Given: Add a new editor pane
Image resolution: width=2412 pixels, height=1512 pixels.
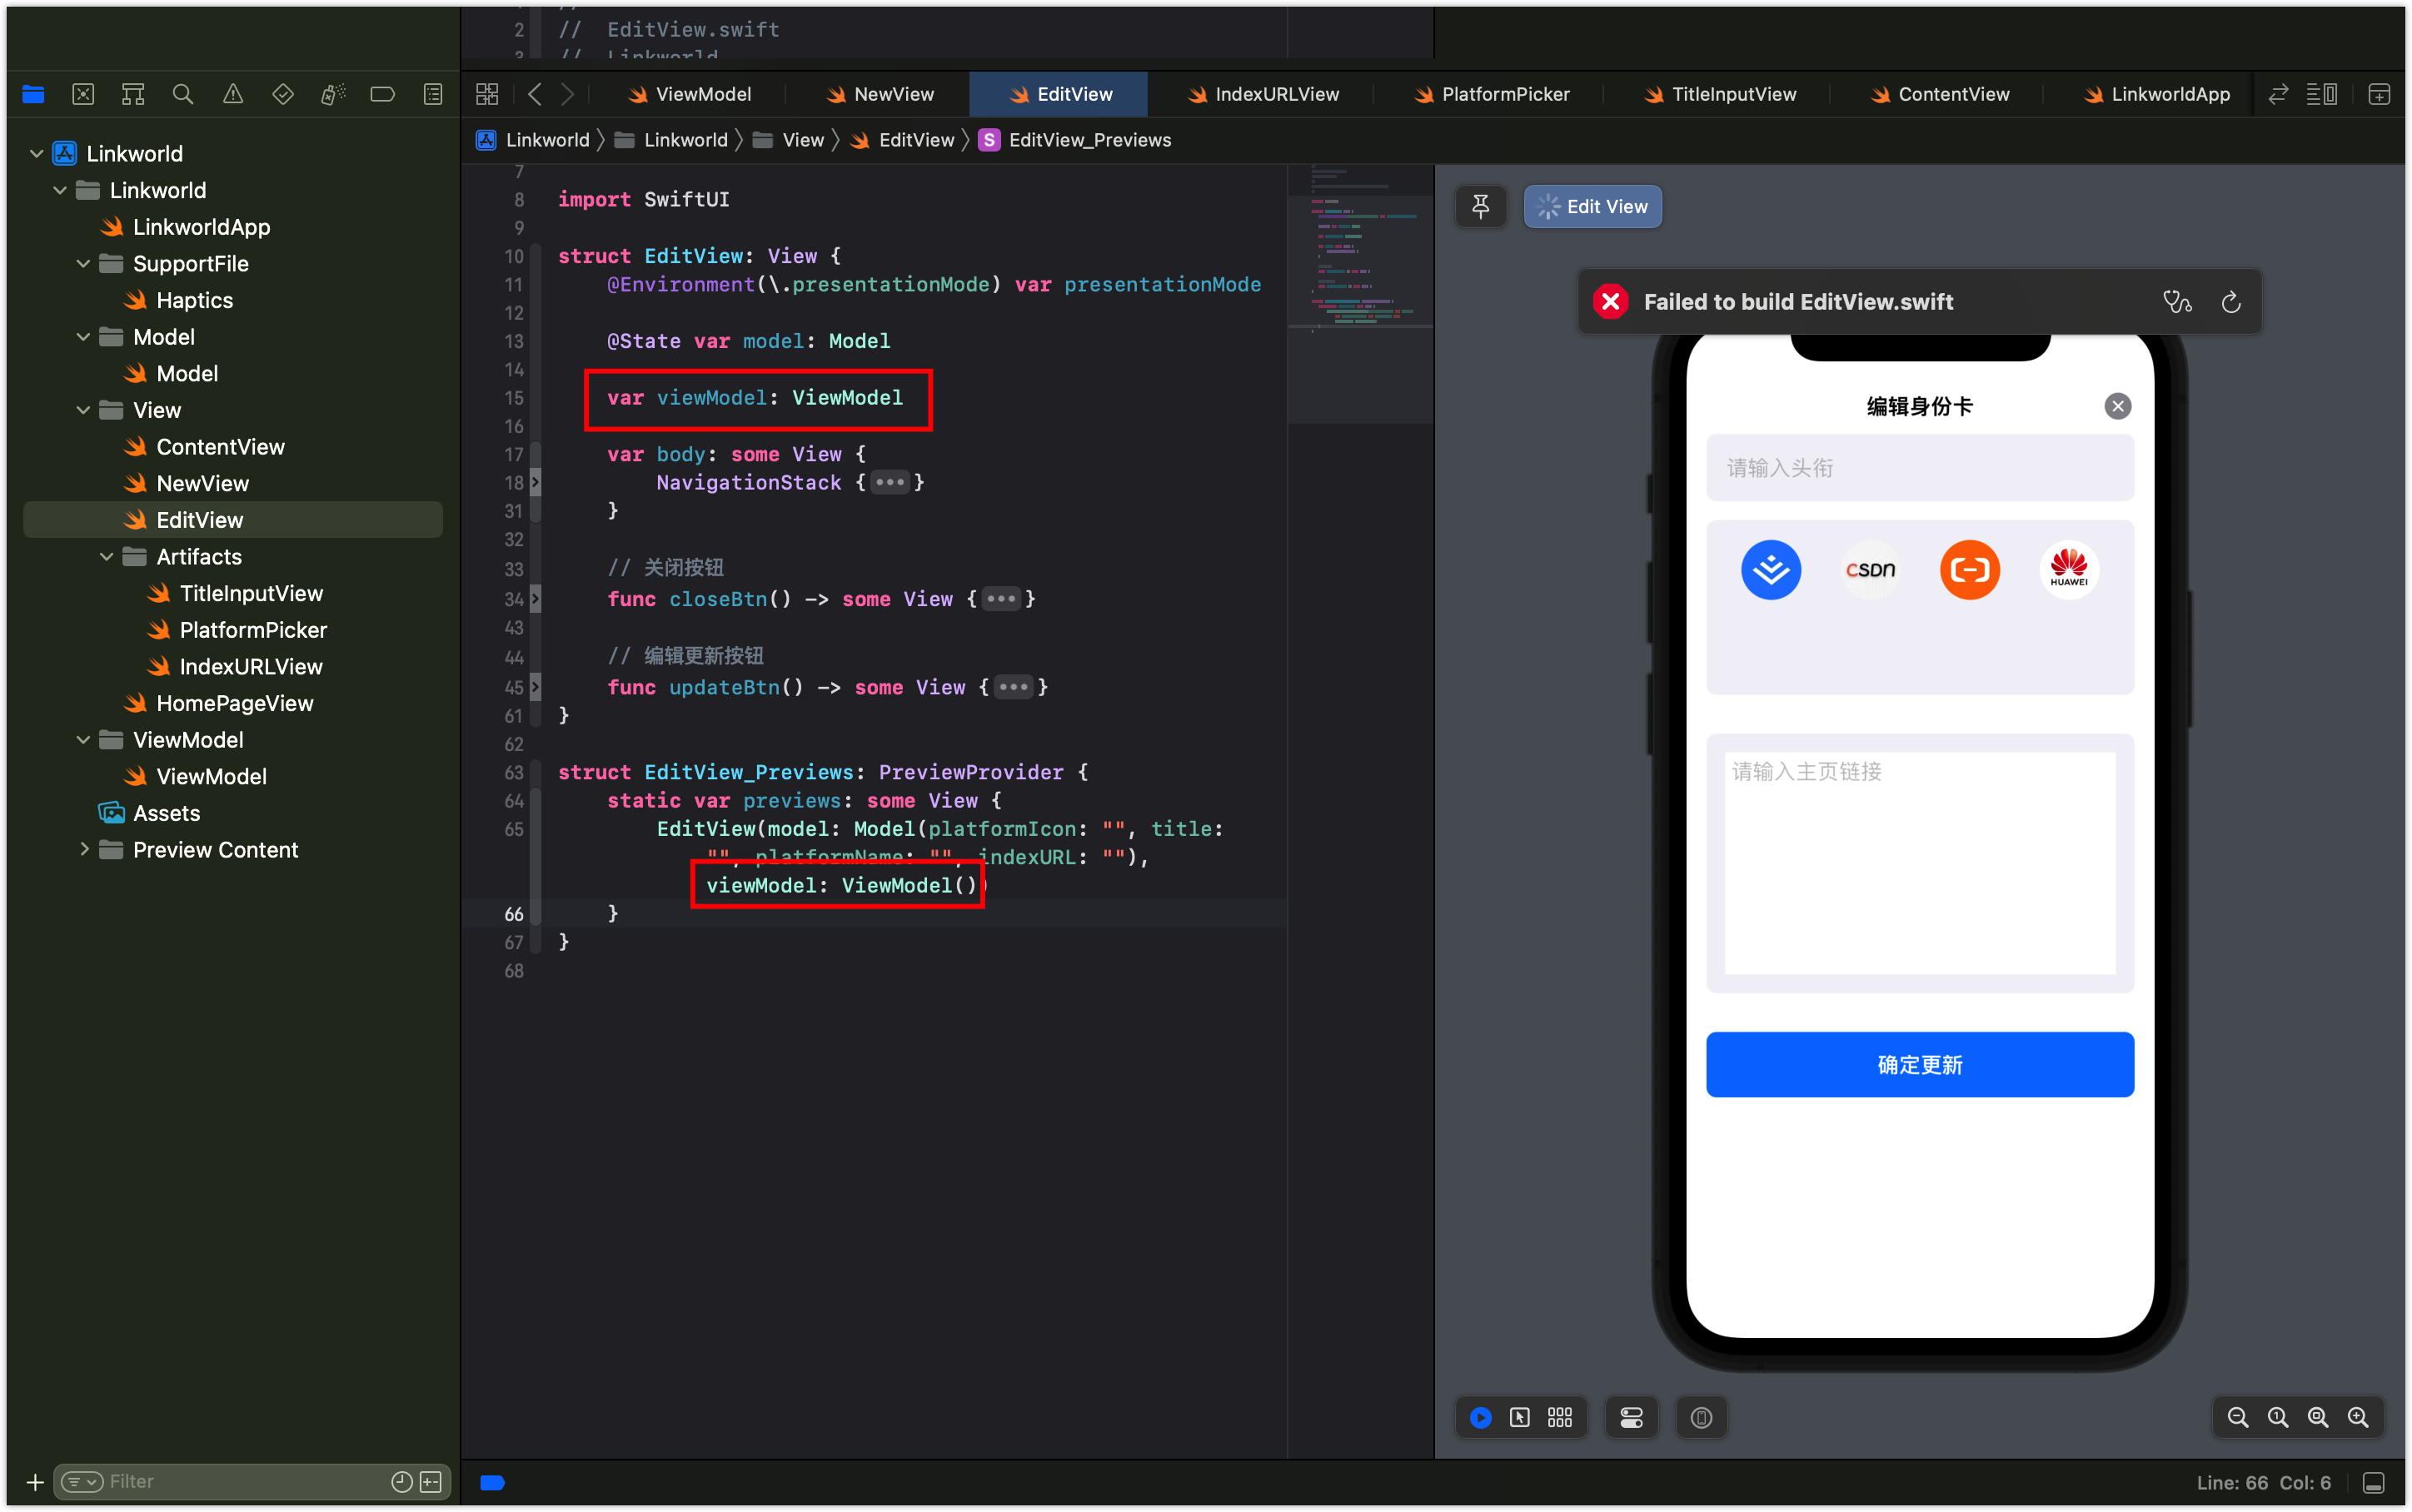Looking at the screenshot, I should 2379,94.
